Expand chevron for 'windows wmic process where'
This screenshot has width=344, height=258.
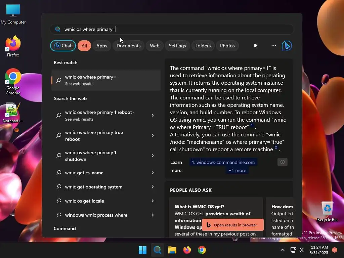coord(153,215)
